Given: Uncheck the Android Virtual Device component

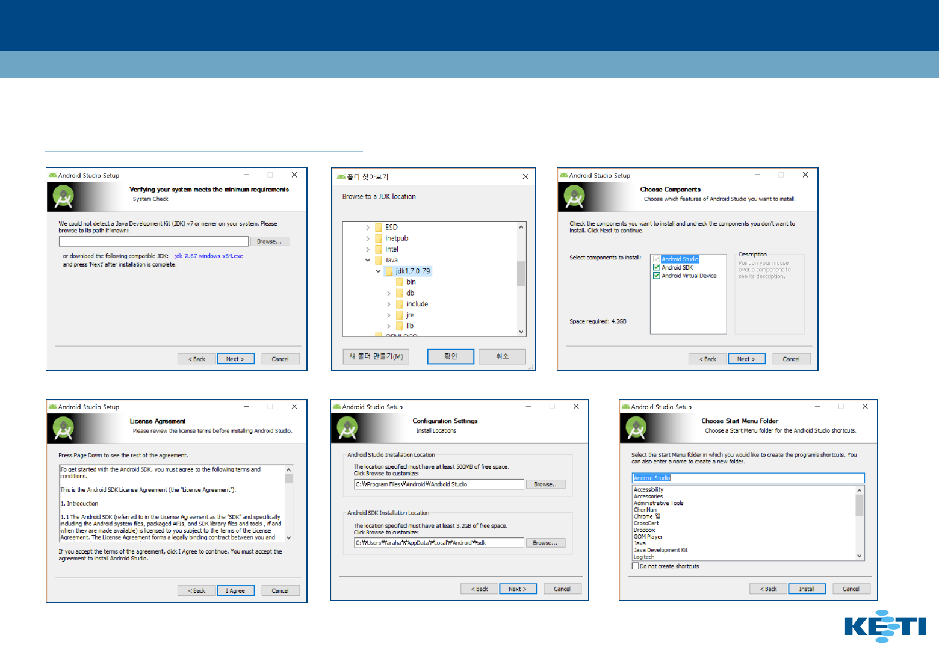Looking at the screenshot, I should (x=657, y=276).
